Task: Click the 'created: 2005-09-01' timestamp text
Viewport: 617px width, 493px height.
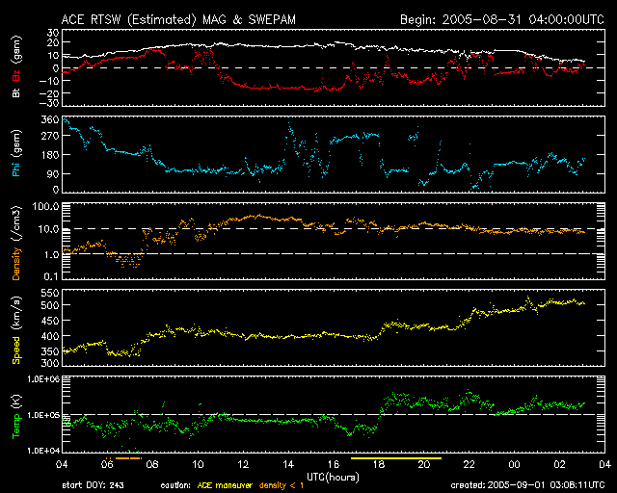Action: click(527, 485)
